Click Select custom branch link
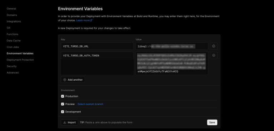The width and height of the screenshot is (274, 131). 90,104
